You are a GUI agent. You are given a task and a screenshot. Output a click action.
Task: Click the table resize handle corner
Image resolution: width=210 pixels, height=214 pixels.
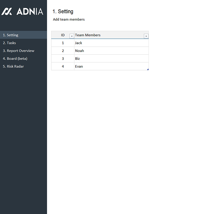tap(148, 70)
